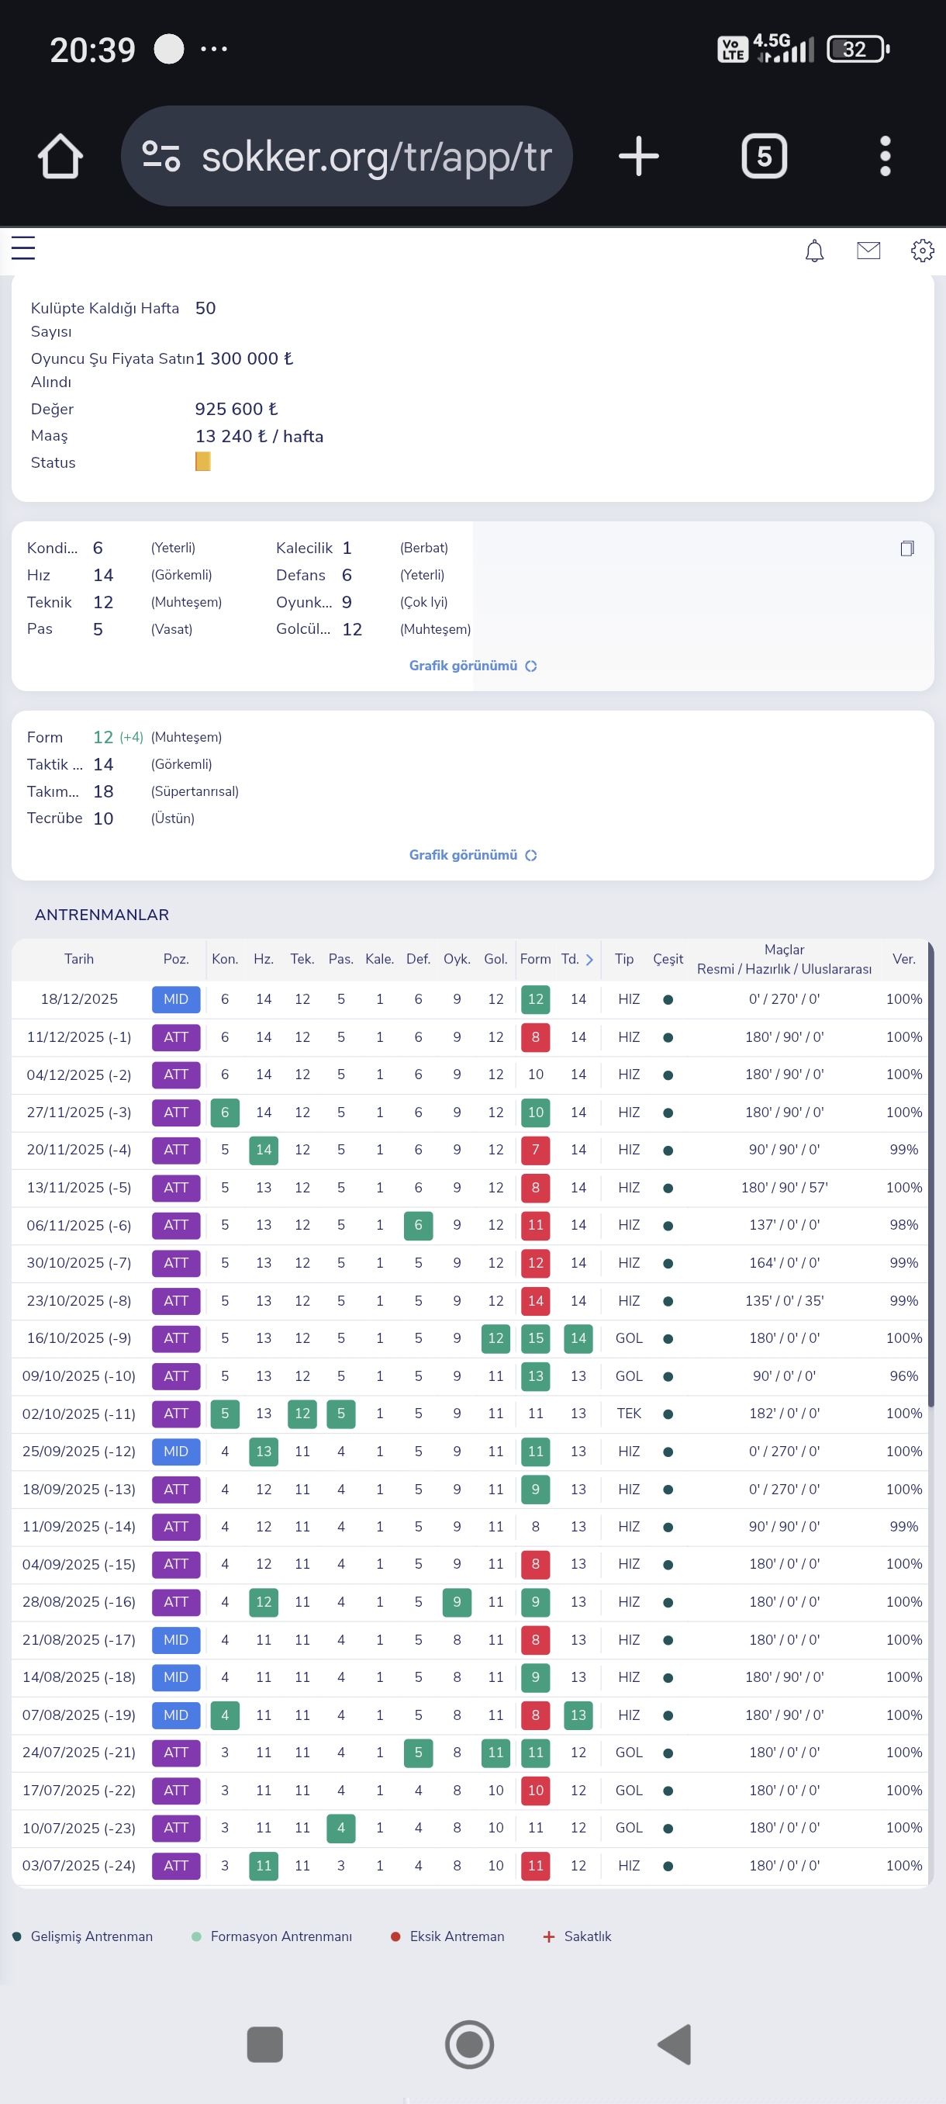Tap site settings icon in the address bar

point(161,156)
